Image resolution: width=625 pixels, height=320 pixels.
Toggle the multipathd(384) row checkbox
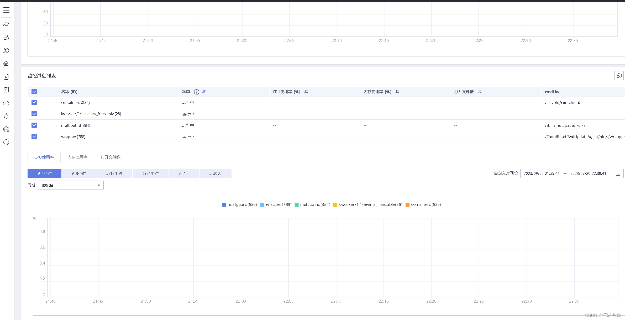point(34,125)
